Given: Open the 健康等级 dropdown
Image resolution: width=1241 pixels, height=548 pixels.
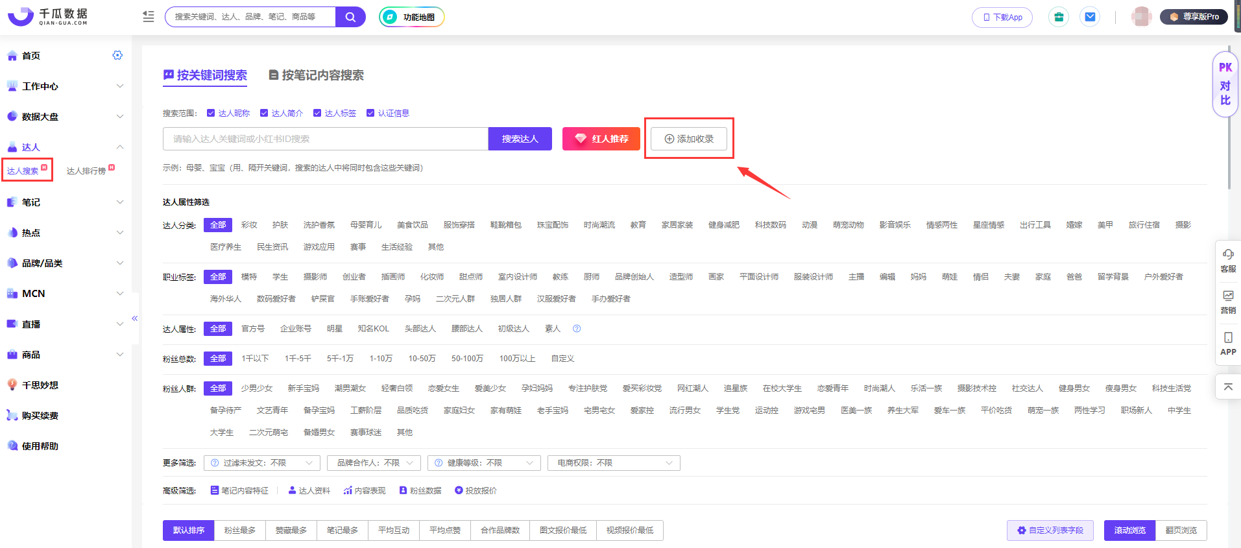Looking at the screenshot, I should coord(484,463).
